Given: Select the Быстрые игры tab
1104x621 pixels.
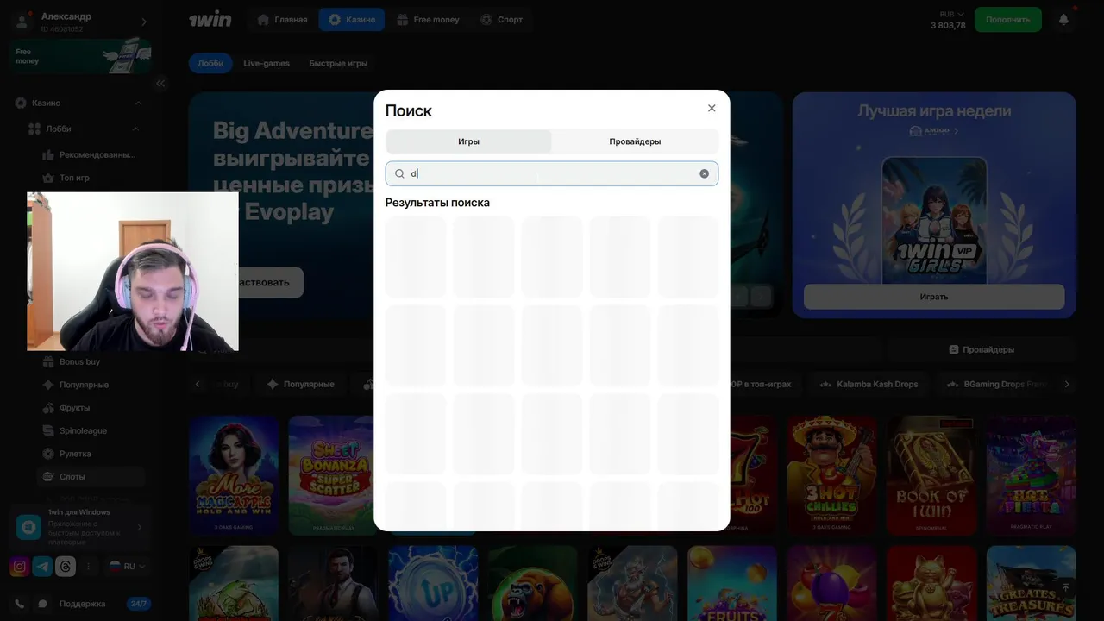Looking at the screenshot, I should pos(338,63).
